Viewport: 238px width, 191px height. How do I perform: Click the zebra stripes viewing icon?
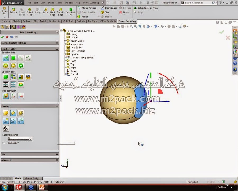tap(6, 128)
